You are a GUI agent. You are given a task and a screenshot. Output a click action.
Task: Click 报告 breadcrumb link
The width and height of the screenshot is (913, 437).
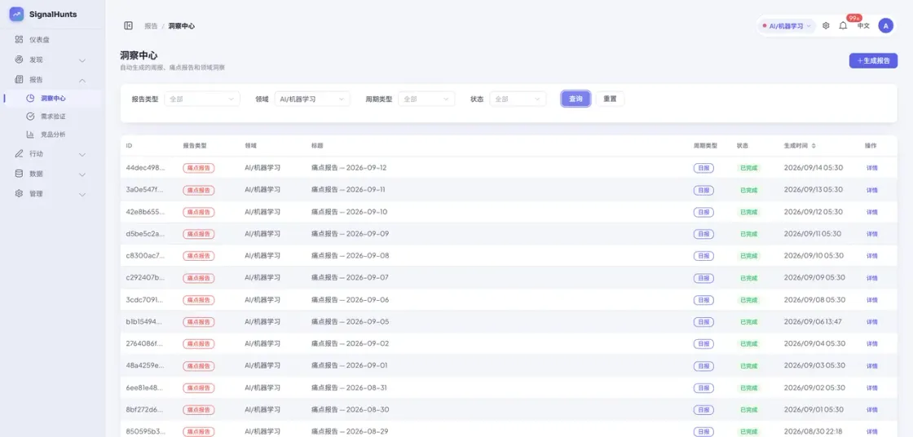coord(151,26)
